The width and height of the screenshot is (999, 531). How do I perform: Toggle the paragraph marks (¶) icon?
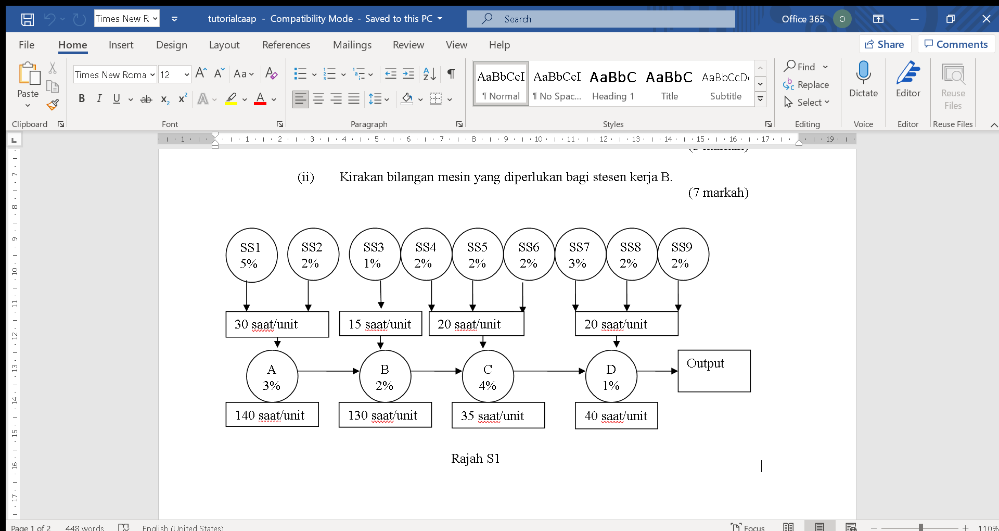(451, 74)
